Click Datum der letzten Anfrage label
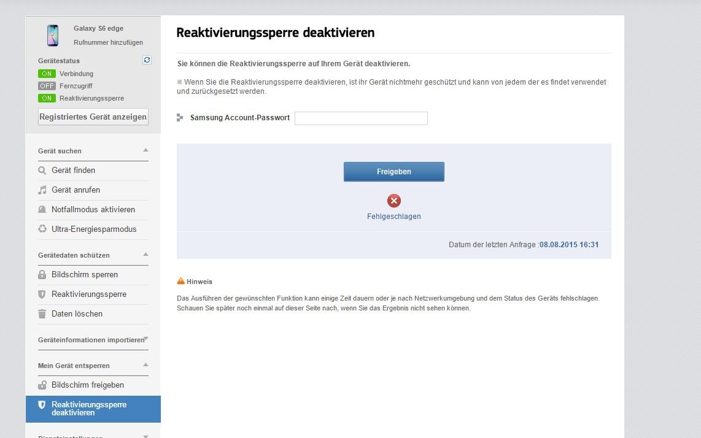 coord(493,245)
